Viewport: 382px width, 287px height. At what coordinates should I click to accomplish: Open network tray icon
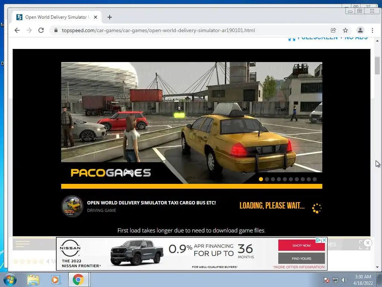[x=335, y=280]
